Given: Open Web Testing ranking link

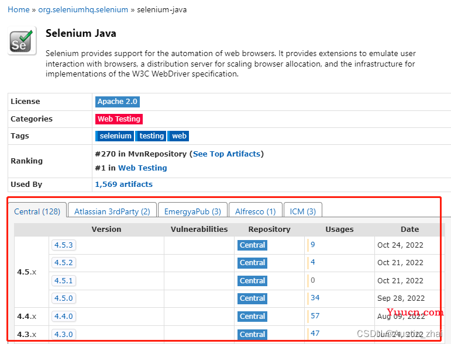Looking at the screenshot, I should 142,168.
